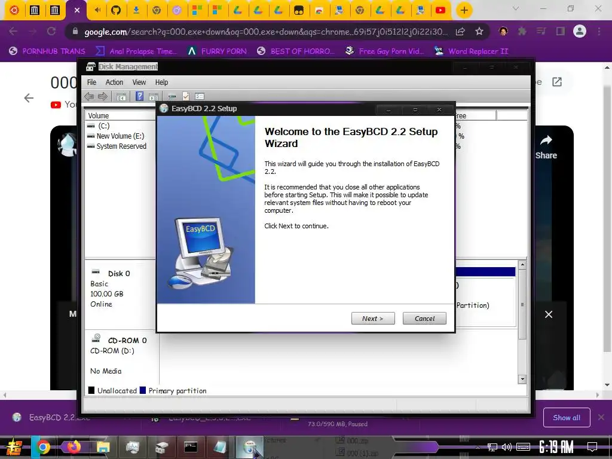Click the network icon in system tray
The image size is (612, 459).
492,447
